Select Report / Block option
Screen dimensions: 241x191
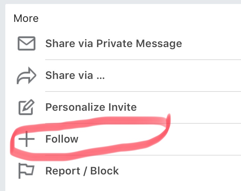coord(123,171)
